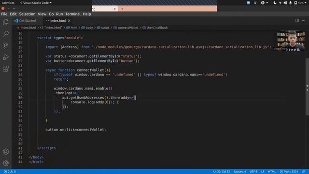Click the Wi-Fi network icon
This screenshot has width=309, height=174.
pyautogui.click(x=280, y=3)
